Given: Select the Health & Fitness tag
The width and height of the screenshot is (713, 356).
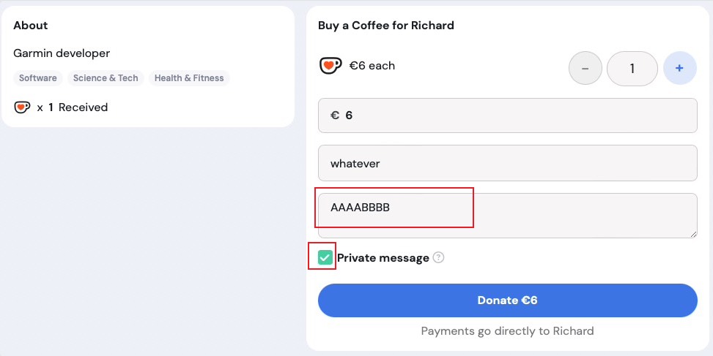Looking at the screenshot, I should (189, 78).
